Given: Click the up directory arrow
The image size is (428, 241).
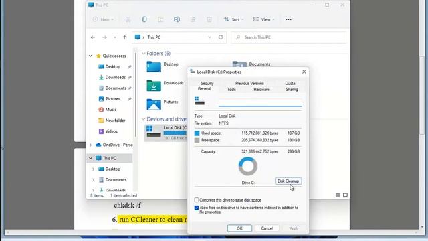Looking at the screenshot, I should [125, 37].
